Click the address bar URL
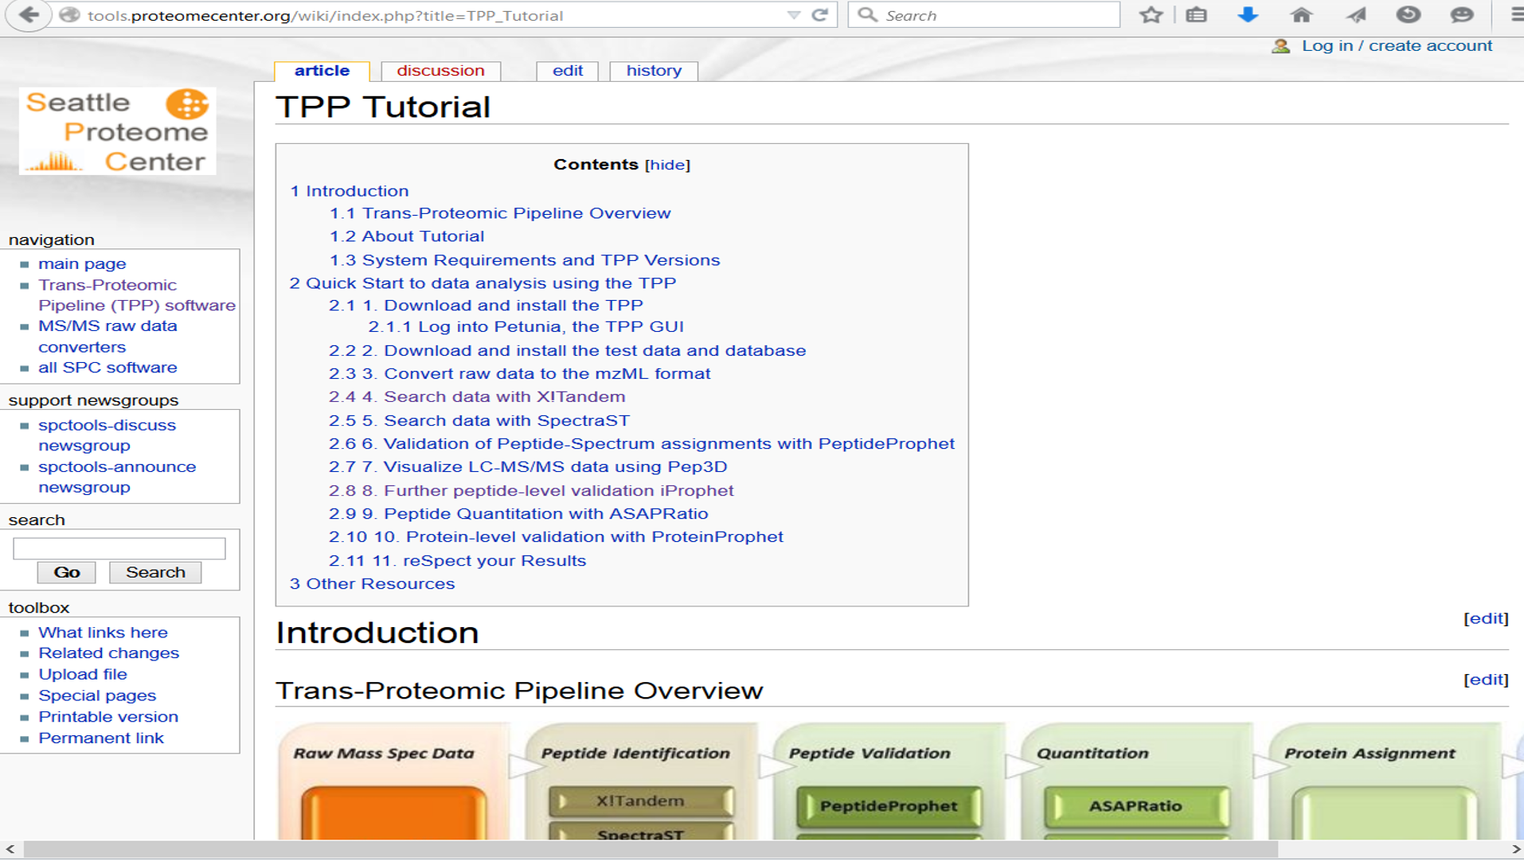This screenshot has width=1524, height=861. (325, 16)
